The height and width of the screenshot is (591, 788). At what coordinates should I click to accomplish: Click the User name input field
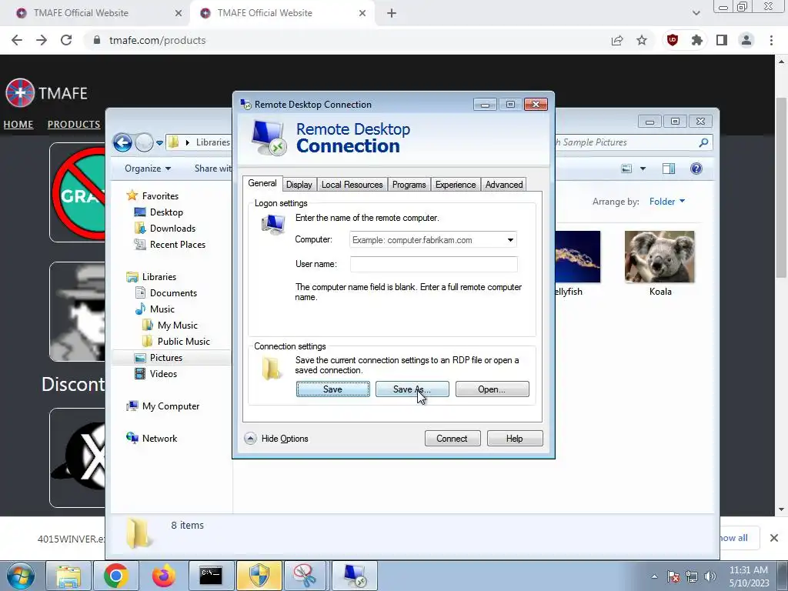click(x=434, y=264)
